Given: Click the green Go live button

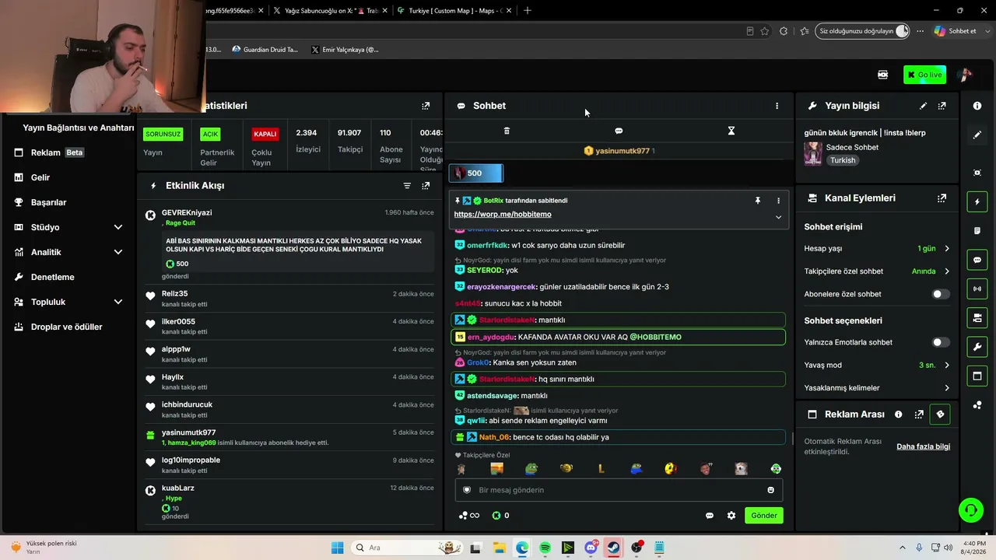Looking at the screenshot, I should (x=924, y=75).
